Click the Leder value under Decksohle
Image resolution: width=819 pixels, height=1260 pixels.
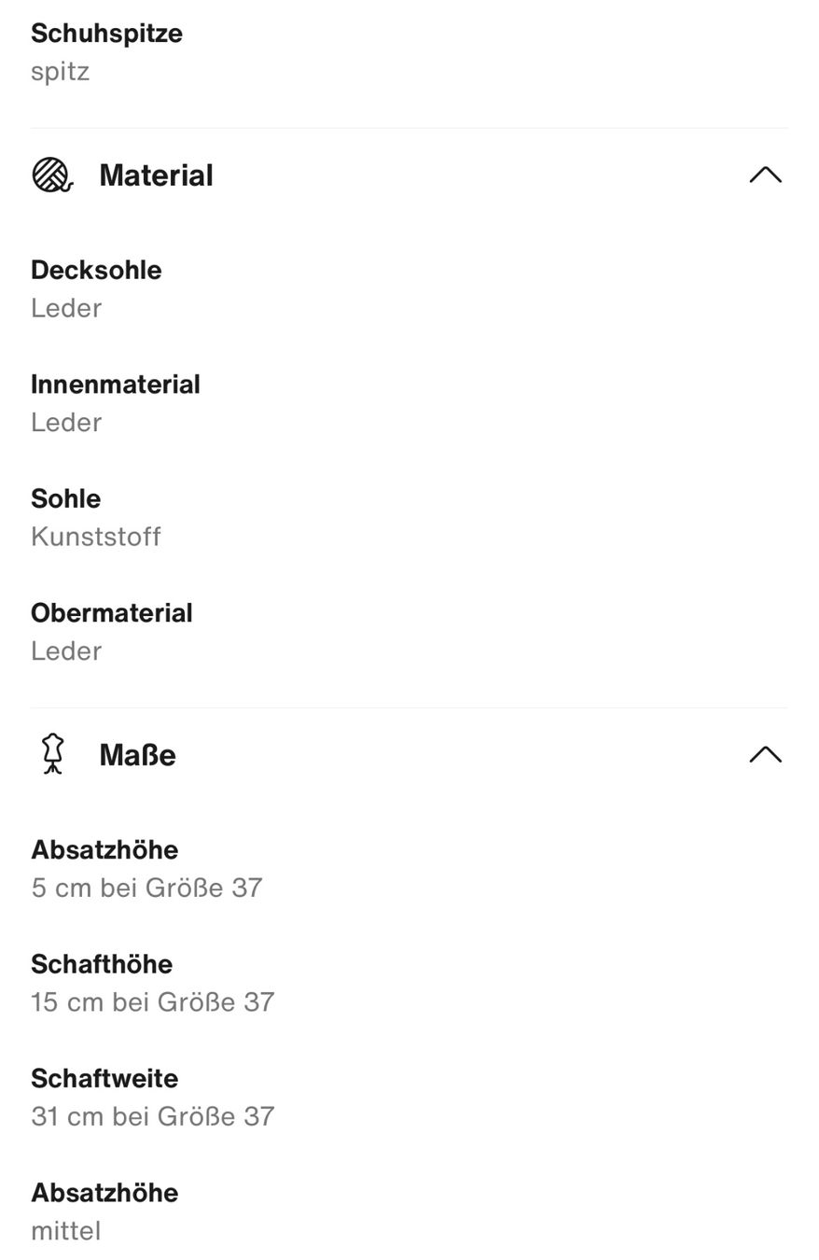pos(66,308)
